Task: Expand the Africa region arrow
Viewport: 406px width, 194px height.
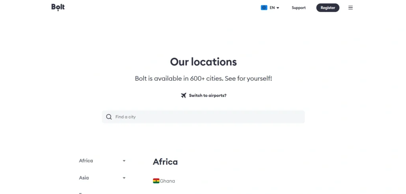Action: pos(124,161)
